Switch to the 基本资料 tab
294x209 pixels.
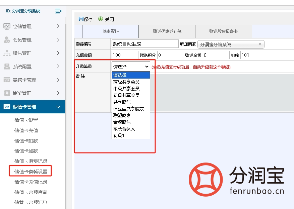(111, 31)
